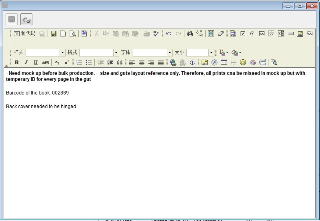The image size is (320, 221).
Task: Open the Style (样式) dropdown
Action: [x=62, y=52]
